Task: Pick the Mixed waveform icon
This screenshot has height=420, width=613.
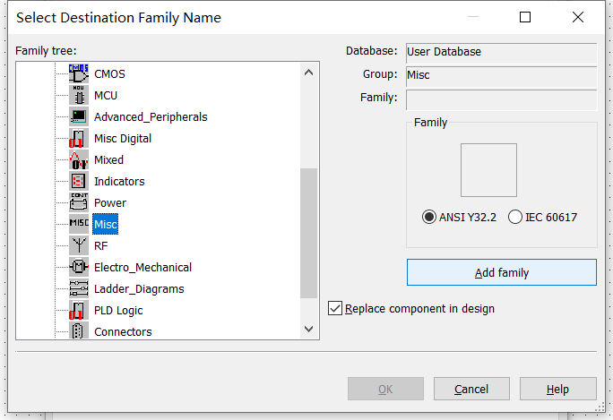Action: click(79, 159)
